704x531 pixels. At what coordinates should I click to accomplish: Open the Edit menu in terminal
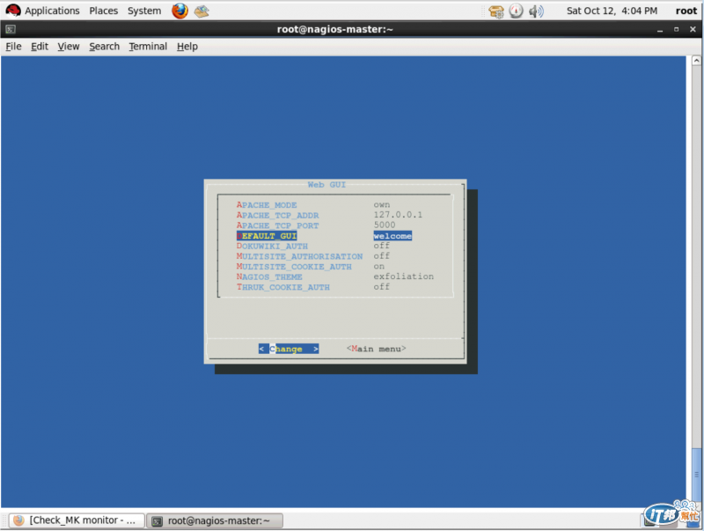click(40, 47)
